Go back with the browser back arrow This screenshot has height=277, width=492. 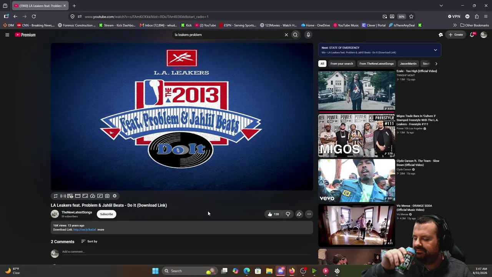point(15,17)
